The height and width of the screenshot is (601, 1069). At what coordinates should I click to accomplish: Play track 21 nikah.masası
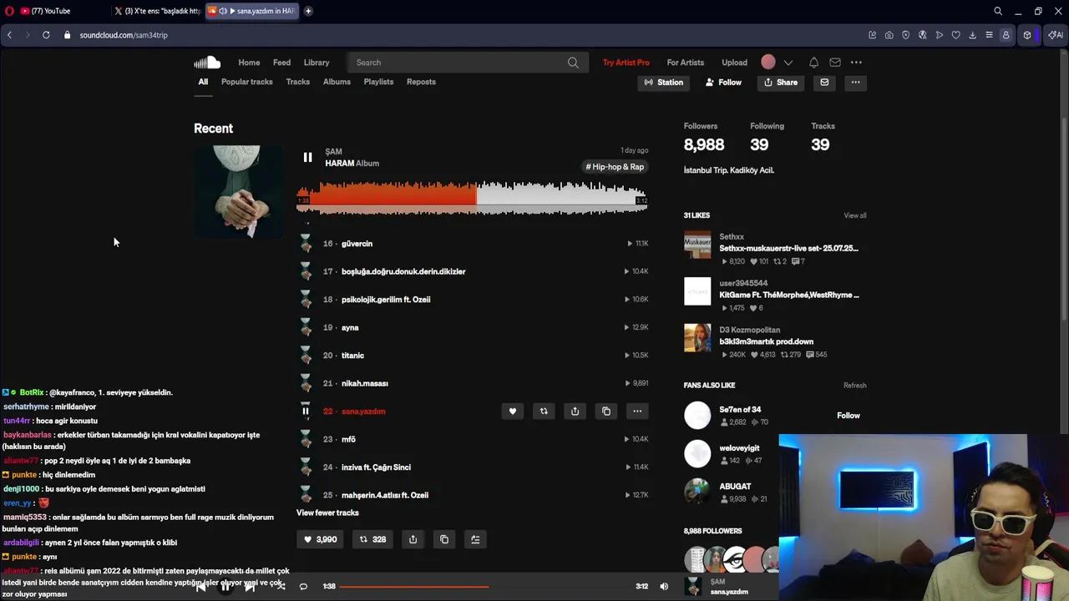(x=364, y=383)
